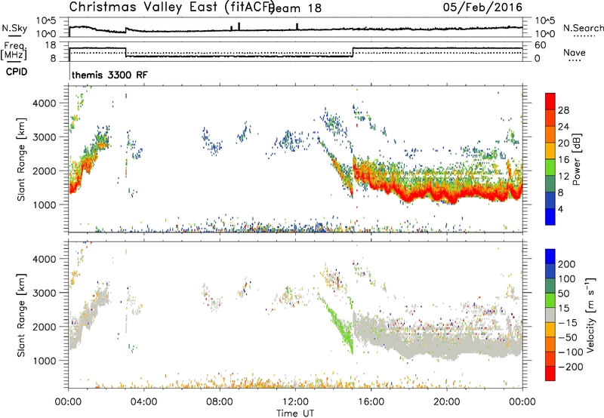Pick the yellow segment of the Power color bar
The image size is (604, 418).
tap(550, 150)
